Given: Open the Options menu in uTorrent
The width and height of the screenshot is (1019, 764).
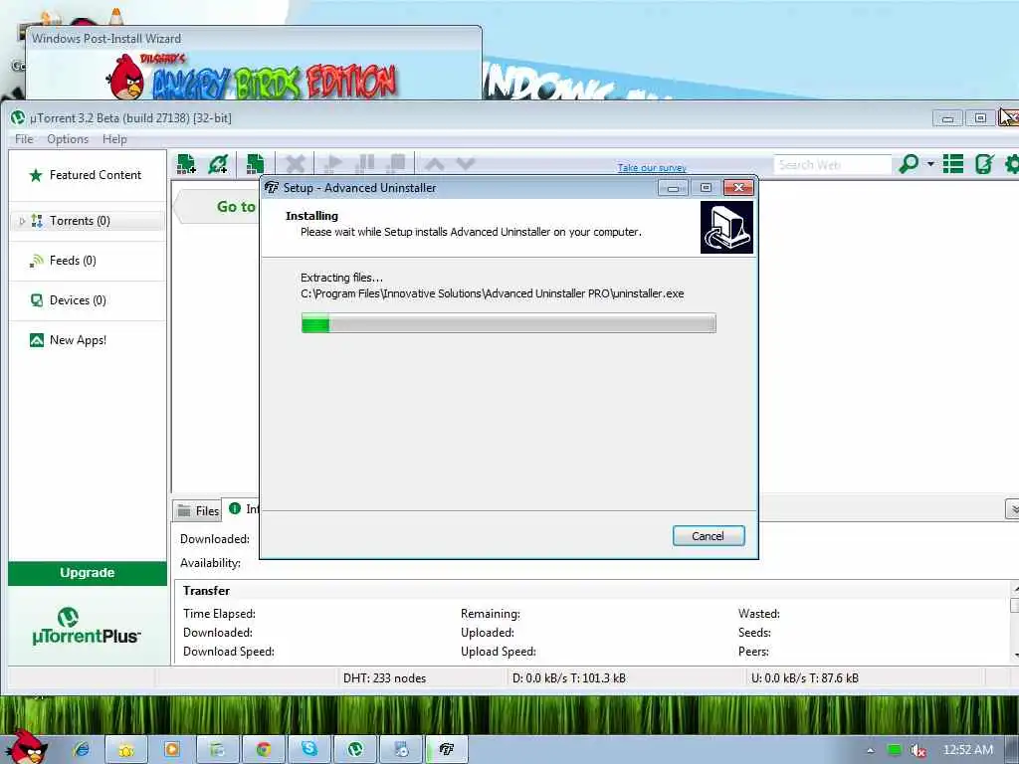Looking at the screenshot, I should [68, 139].
